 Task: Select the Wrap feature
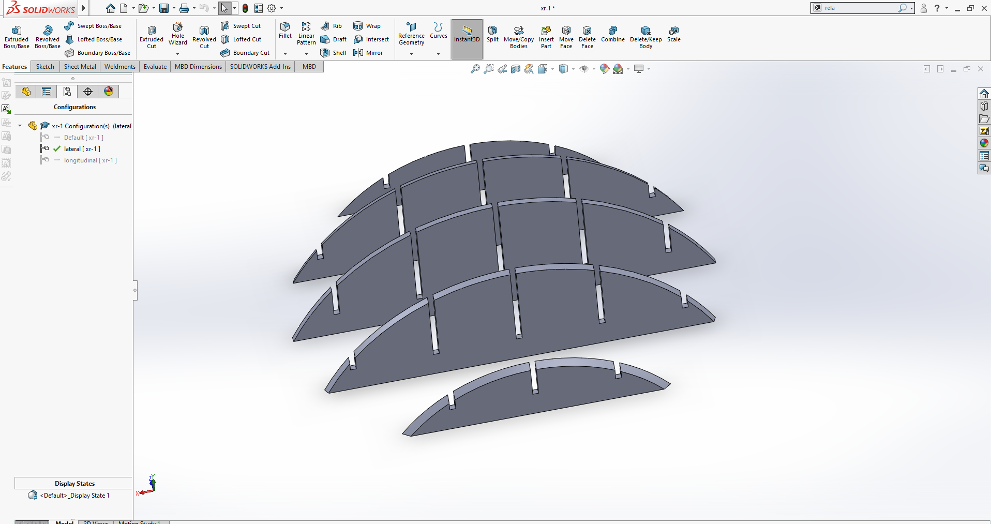coord(367,26)
